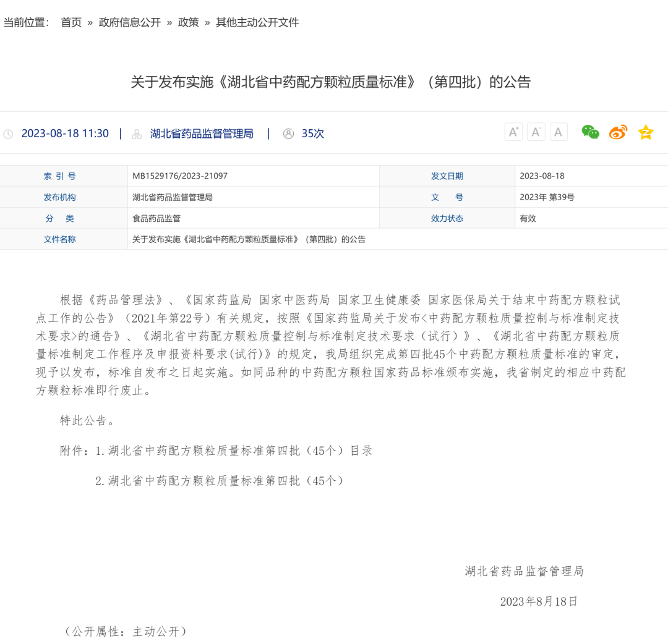Click the source 湖北省药品监督管理局 in the info bar
The width and height of the screenshot is (668, 644).
point(202,133)
